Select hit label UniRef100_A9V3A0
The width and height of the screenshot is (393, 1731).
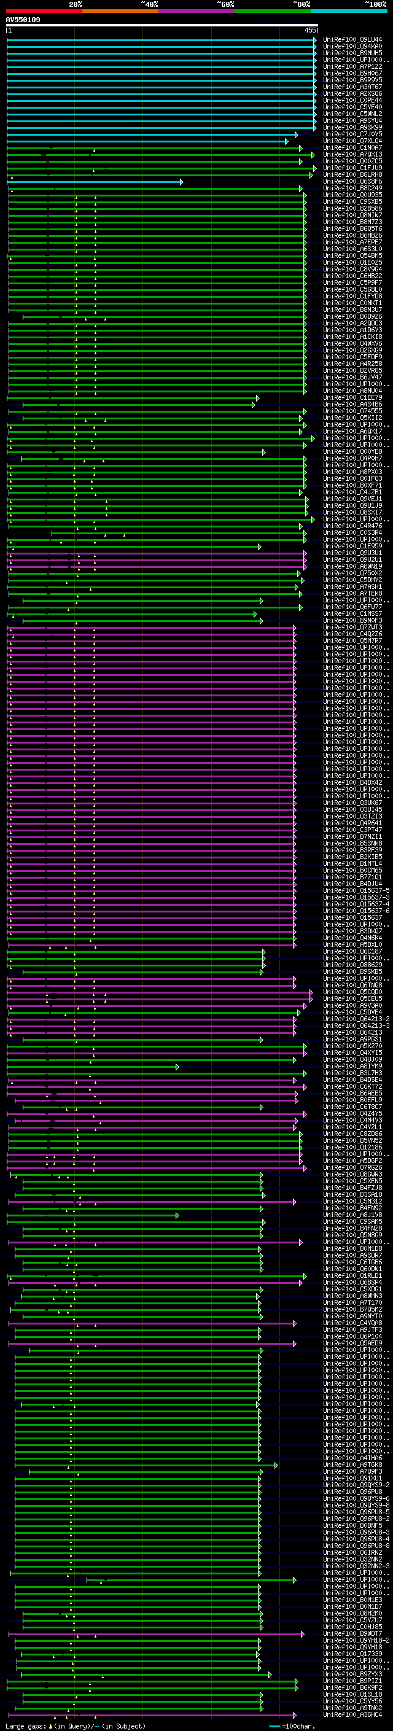tap(352, 1005)
